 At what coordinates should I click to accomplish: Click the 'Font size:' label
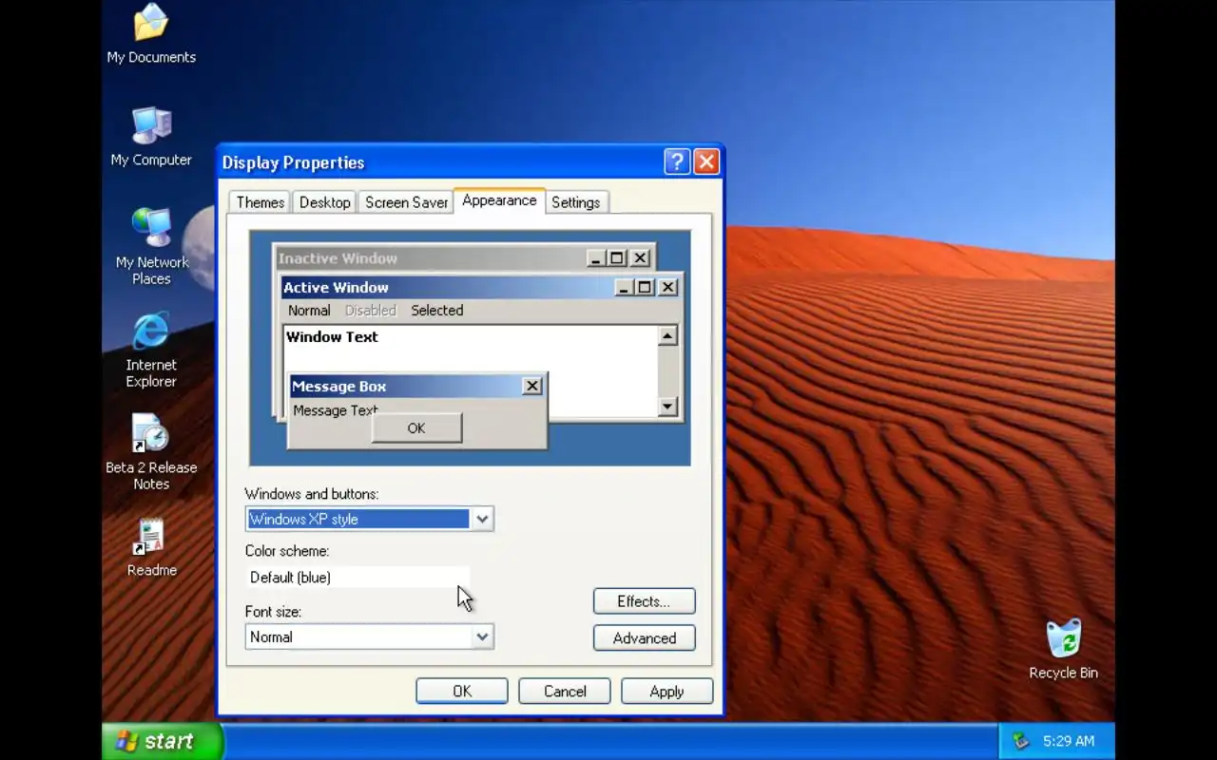click(273, 612)
